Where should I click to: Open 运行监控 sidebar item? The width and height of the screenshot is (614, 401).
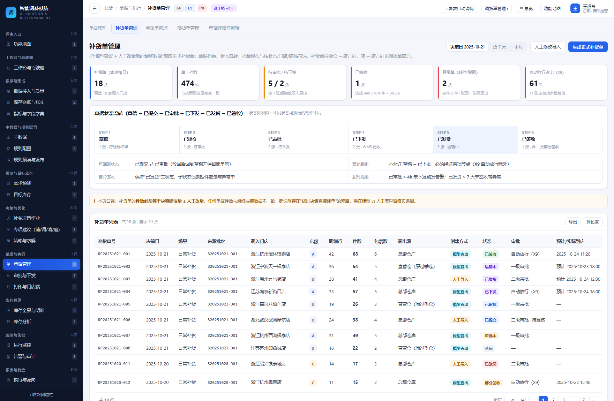(42, 345)
